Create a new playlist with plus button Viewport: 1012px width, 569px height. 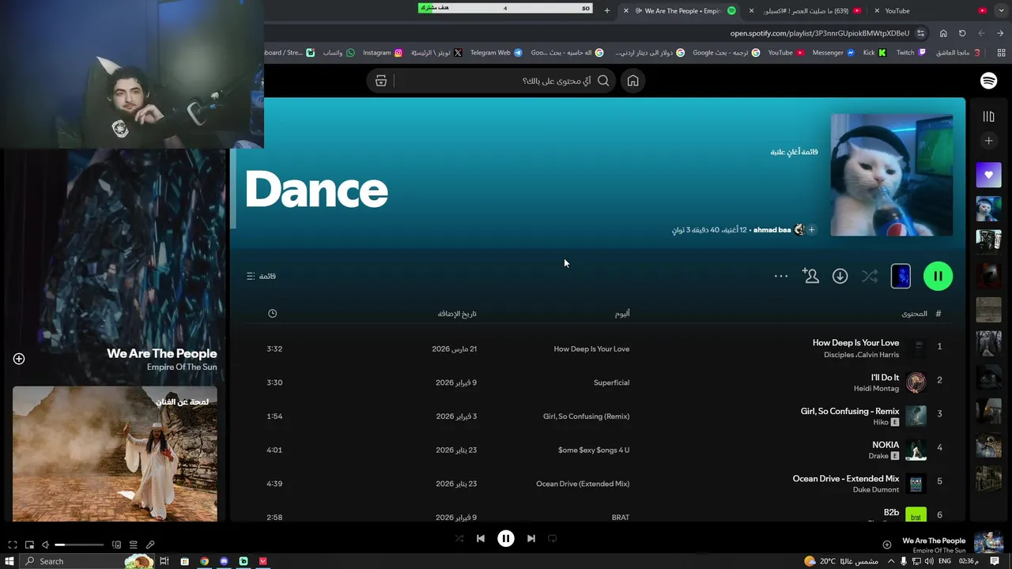click(x=988, y=141)
